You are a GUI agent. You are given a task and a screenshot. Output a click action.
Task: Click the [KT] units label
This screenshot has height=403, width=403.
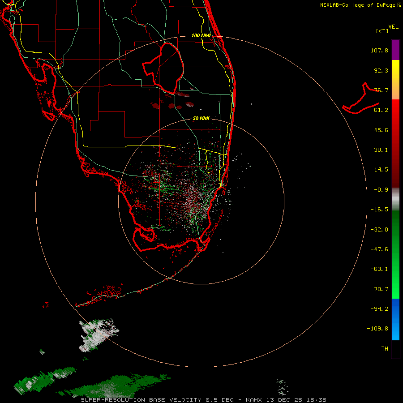point(382,31)
